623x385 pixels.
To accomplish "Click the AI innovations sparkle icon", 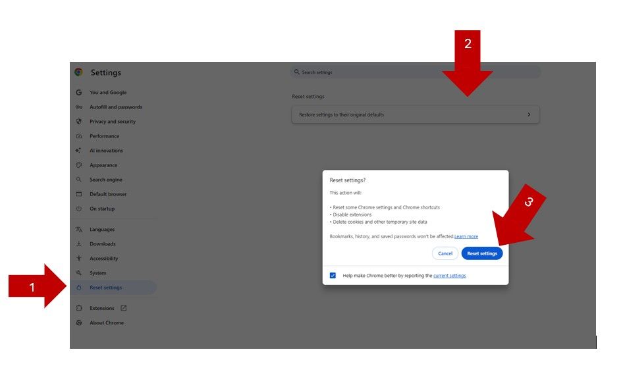I will point(78,151).
